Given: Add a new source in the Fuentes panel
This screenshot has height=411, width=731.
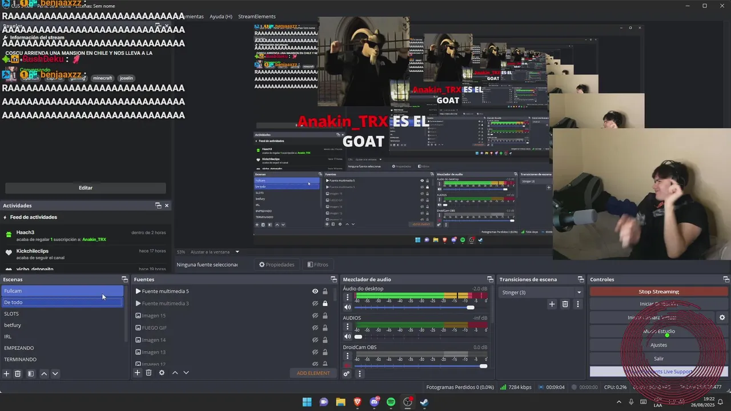Looking at the screenshot, I should 137,373.
